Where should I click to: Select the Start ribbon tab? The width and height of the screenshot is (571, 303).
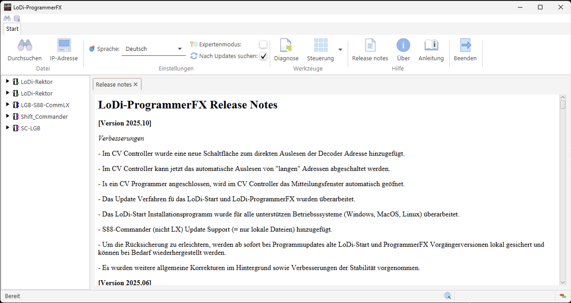(x=12, y=29)
